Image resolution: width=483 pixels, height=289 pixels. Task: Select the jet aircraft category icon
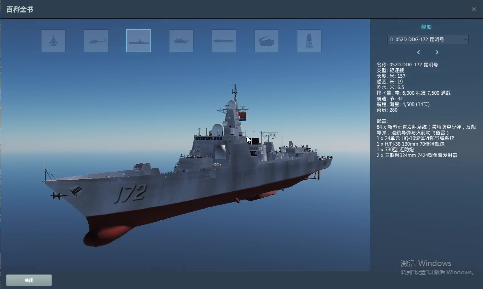click(53, 41)
